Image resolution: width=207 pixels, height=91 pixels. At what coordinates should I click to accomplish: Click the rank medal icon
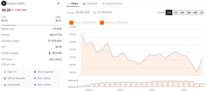pos(5,72)
